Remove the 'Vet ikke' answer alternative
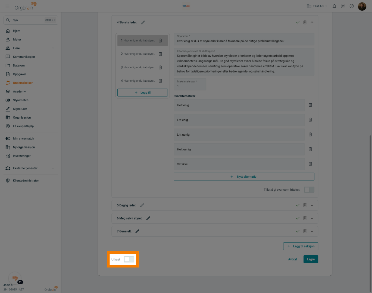Viewport: 372px width, 293px height. 310,164
